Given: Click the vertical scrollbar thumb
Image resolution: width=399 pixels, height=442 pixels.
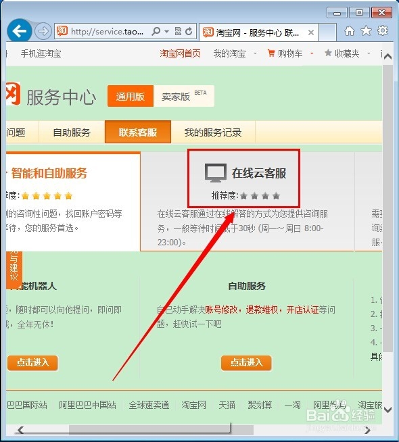Looking at the screenshot, I should pos(388,208).
